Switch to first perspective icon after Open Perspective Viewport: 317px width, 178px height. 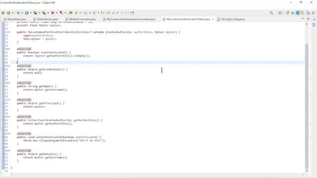[x=287, y=13]
